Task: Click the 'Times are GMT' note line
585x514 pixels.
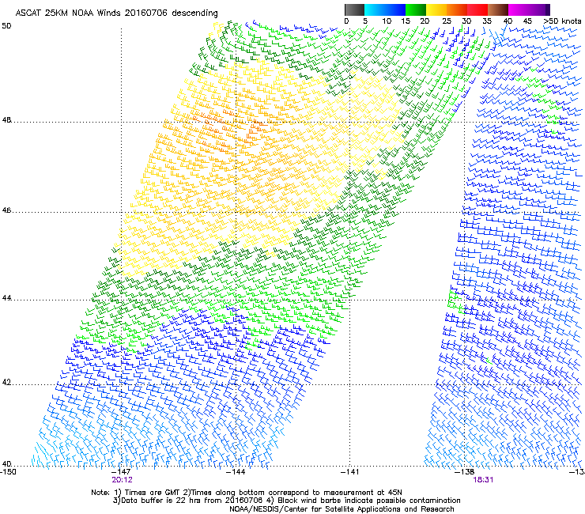Action: coord(247,493)
